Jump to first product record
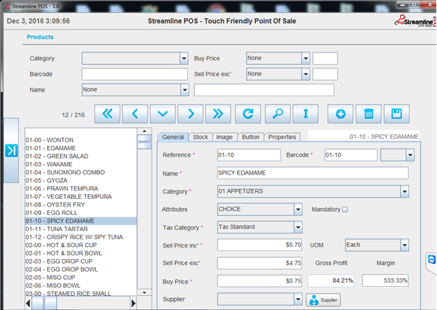The height and width of the screenshot is (310, 437). point(107,114)
